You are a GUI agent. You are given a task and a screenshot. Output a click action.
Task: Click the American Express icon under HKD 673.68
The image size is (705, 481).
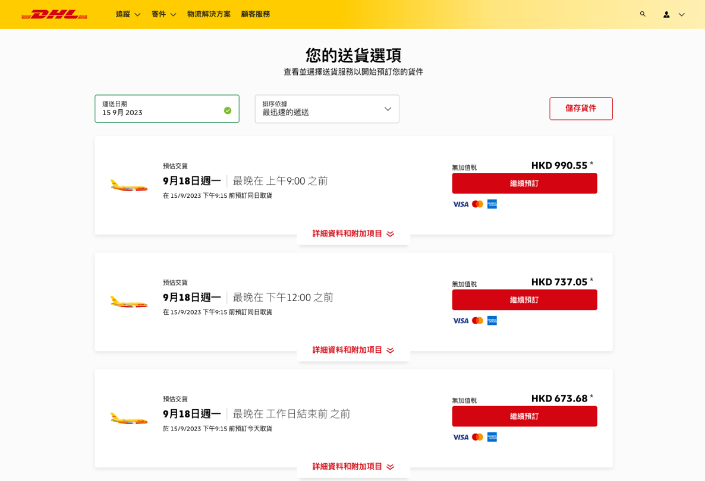pyautogui.click(x=492, y=437)
